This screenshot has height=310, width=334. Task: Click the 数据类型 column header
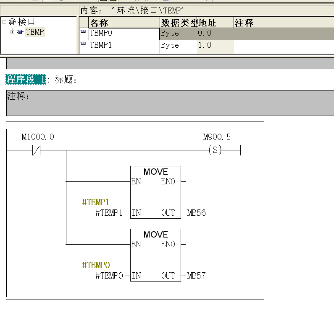[178, 23]
